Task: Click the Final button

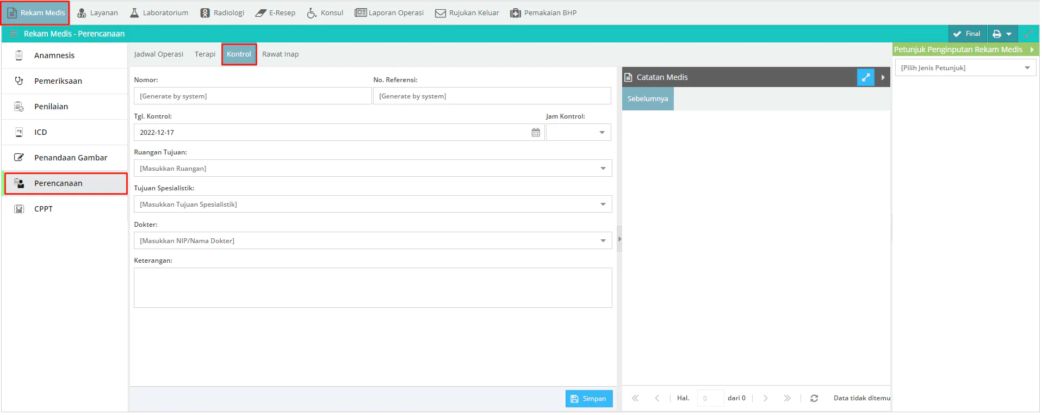Action: tap(967, 34)
